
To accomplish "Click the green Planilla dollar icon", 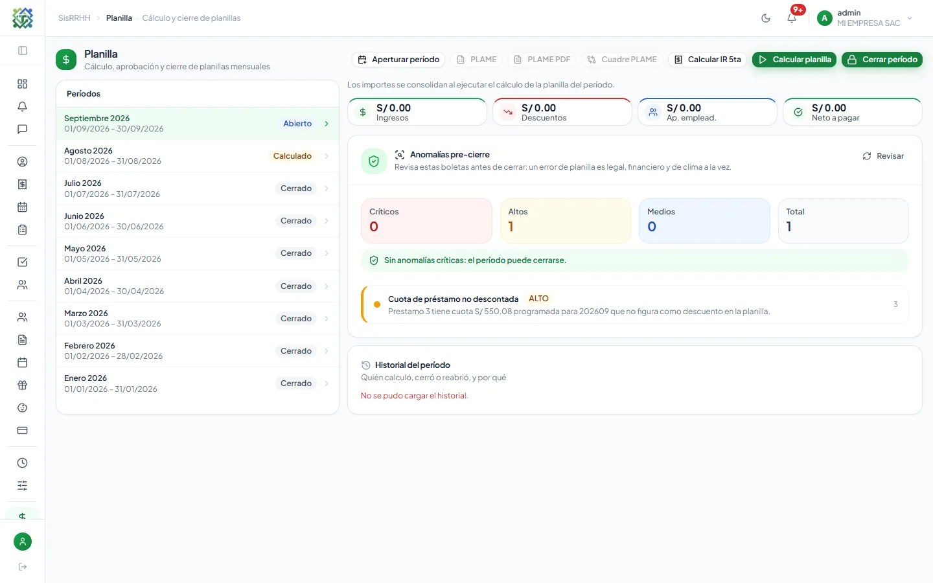I will (66, 60).
